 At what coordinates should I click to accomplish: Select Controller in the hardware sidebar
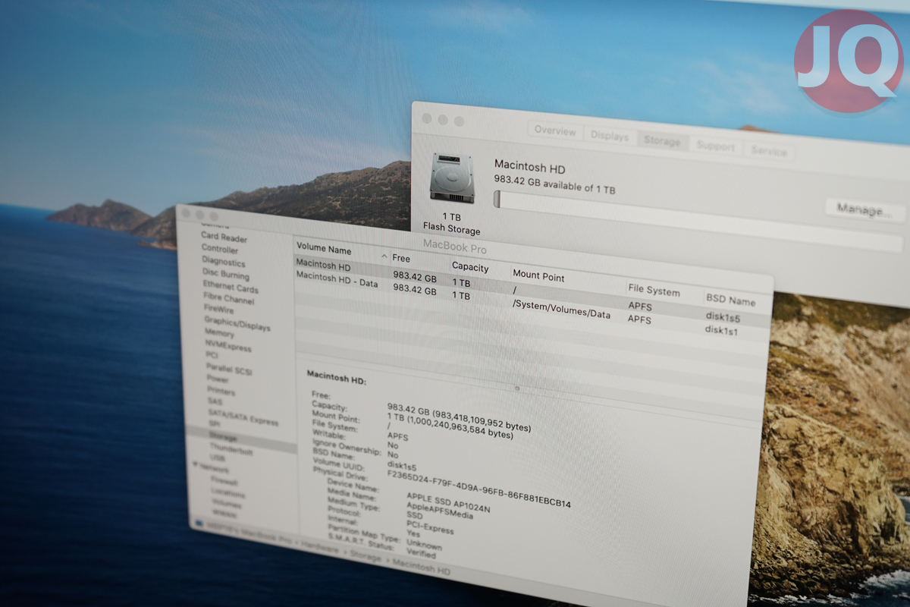tap(220, 249)
